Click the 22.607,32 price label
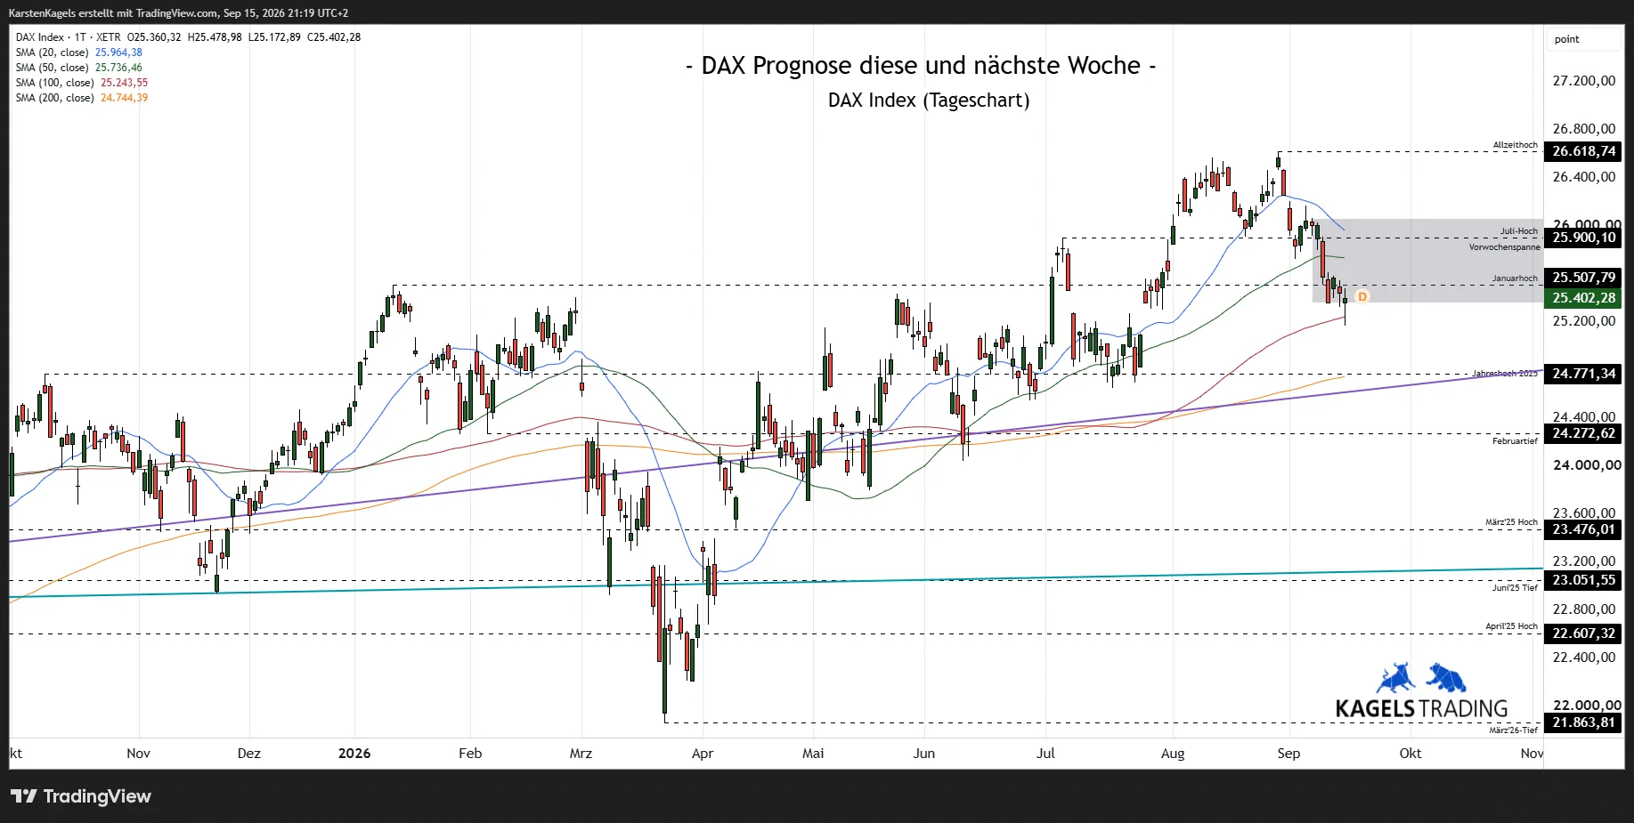Screen dimensions: 1634x823 [x=1583, y=633]
